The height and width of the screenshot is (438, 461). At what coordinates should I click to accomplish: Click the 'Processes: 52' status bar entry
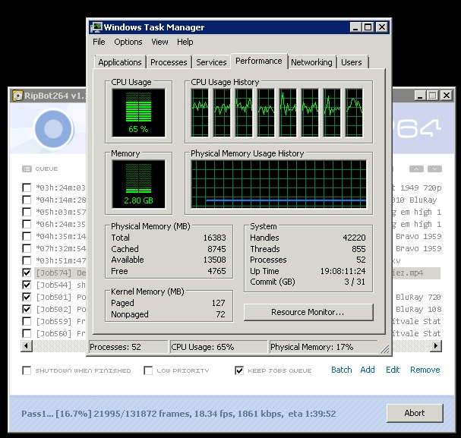[x=128, y=347]
